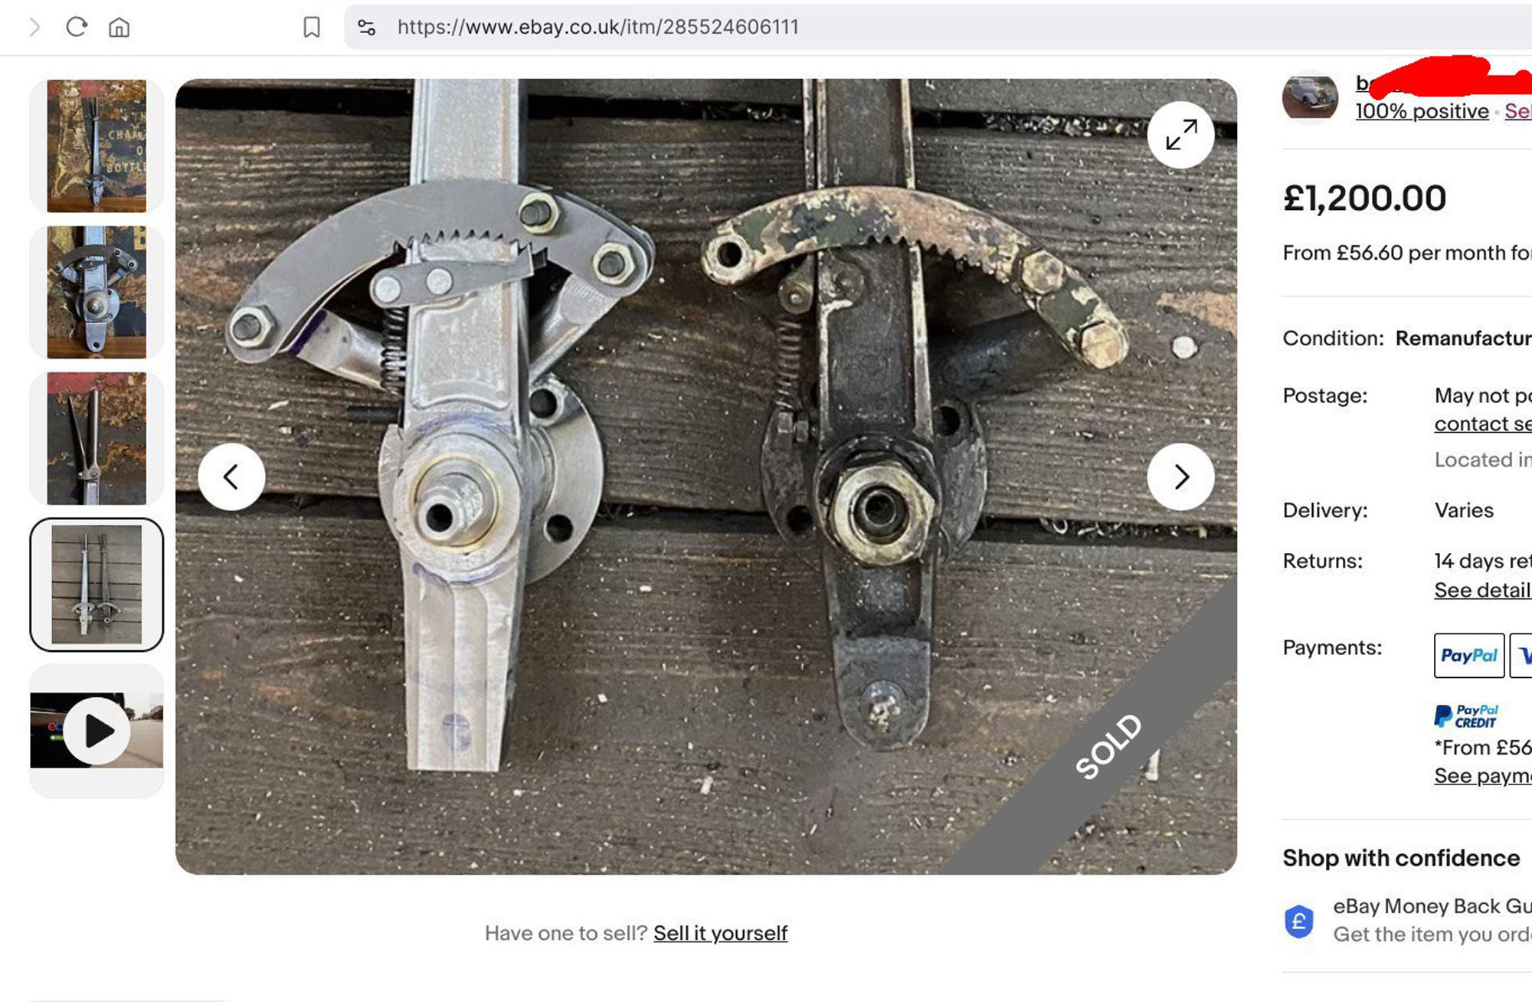
Task: Select the fourth thumbnail showing both parts
Action: 97,584
